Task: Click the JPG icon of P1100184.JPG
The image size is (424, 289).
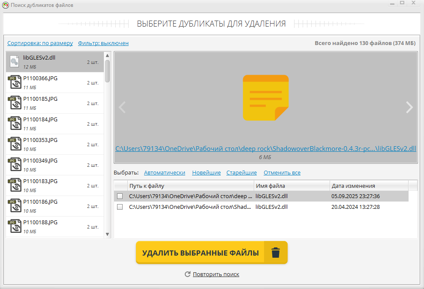Action: [x=15, y=123]
